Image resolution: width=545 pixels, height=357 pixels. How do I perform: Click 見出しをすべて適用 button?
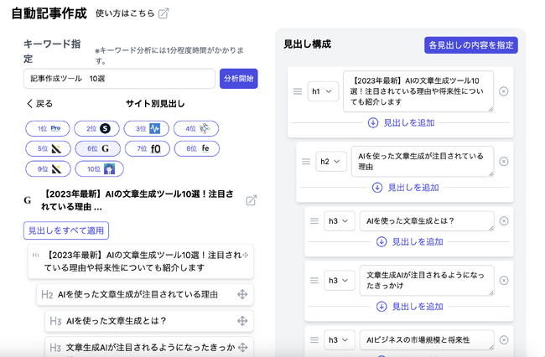coord(66,230)
